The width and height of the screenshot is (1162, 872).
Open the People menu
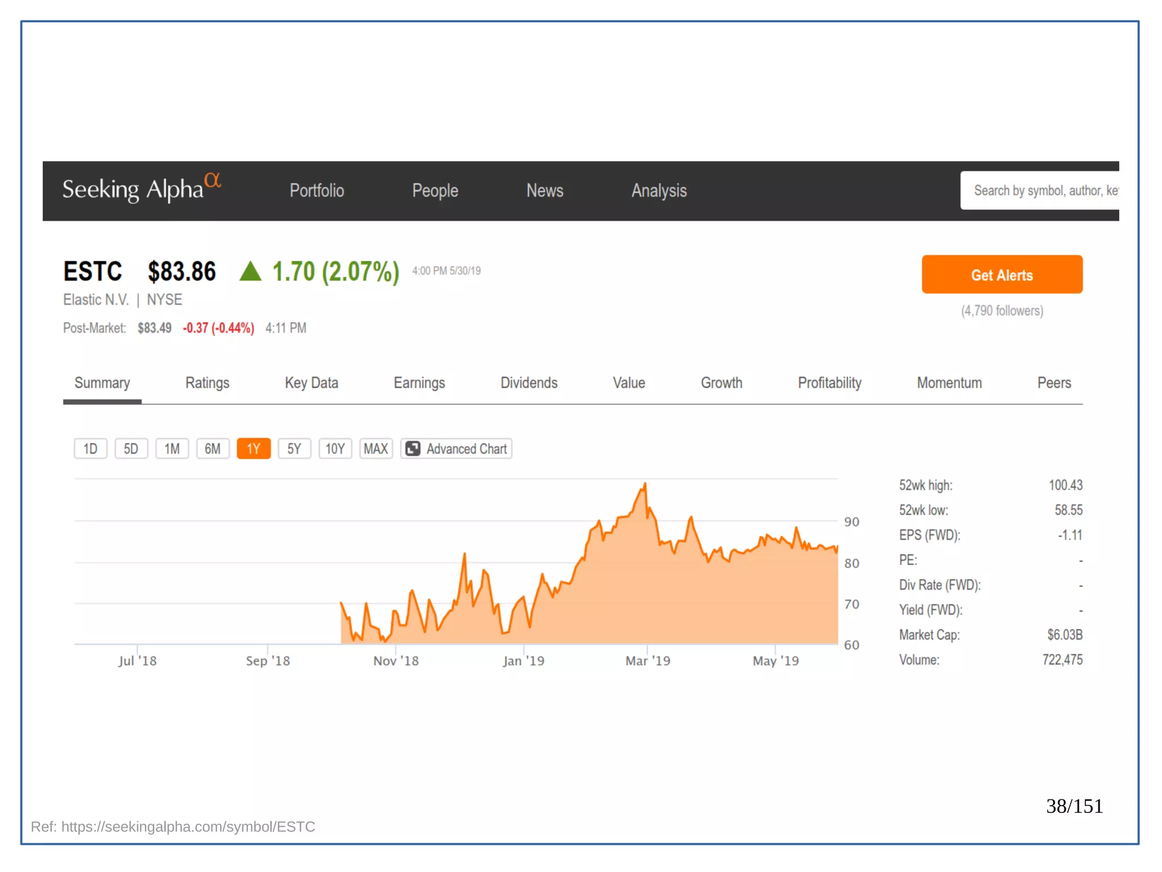435,191
